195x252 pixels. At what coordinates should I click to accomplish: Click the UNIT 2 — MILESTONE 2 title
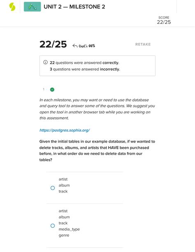point(74,7)
